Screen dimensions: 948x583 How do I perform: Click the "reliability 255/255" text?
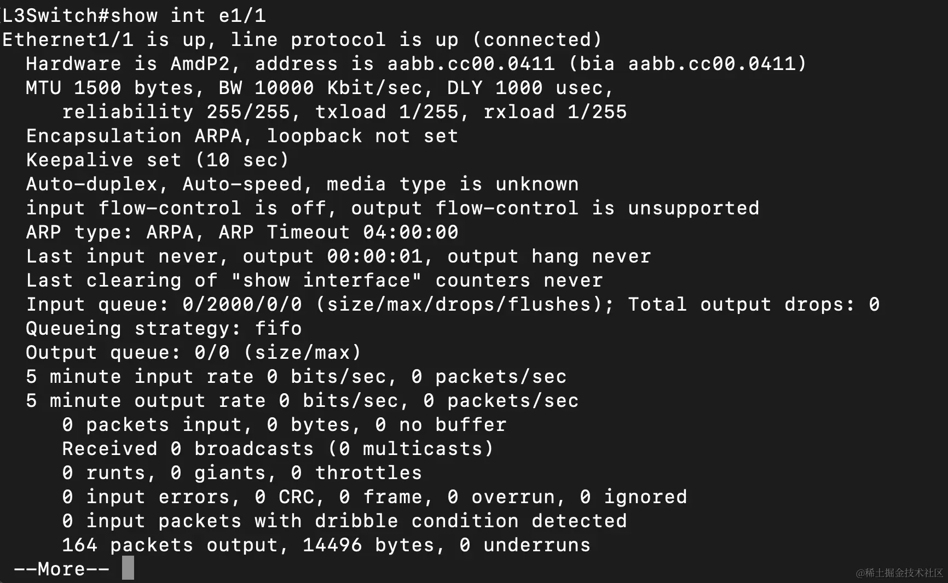pyautogui.click(x=176, y=112)
